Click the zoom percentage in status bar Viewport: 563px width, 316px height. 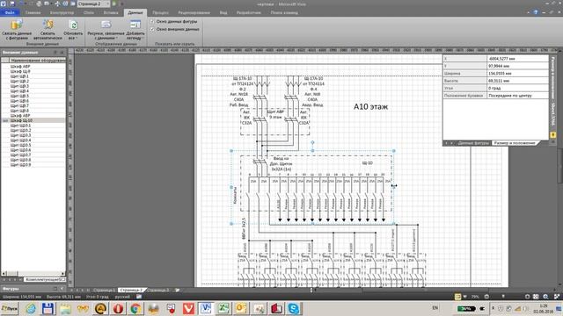(x=475, y=297)
